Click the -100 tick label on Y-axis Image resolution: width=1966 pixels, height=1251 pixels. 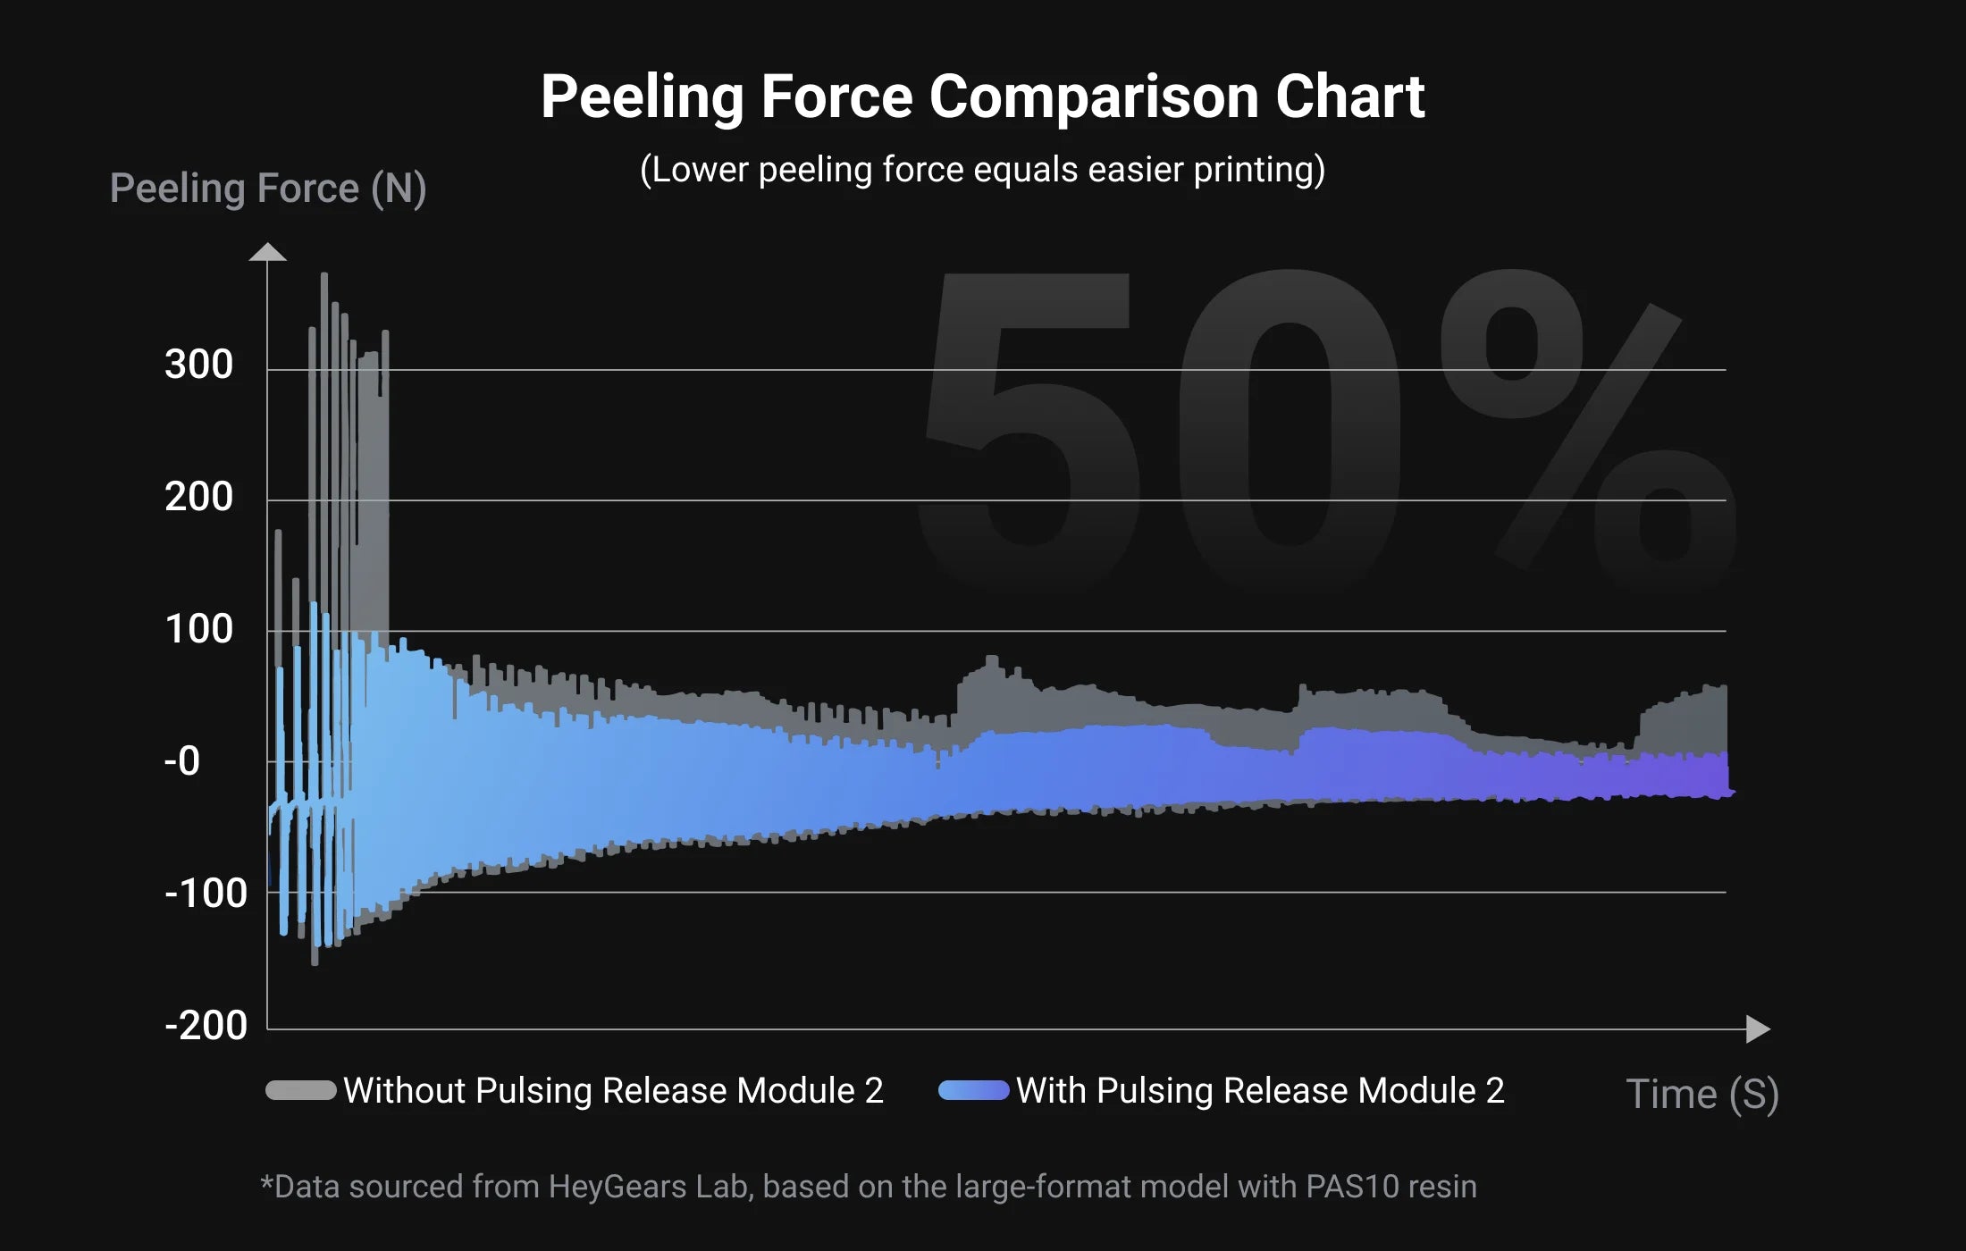(x=206, y=893)
